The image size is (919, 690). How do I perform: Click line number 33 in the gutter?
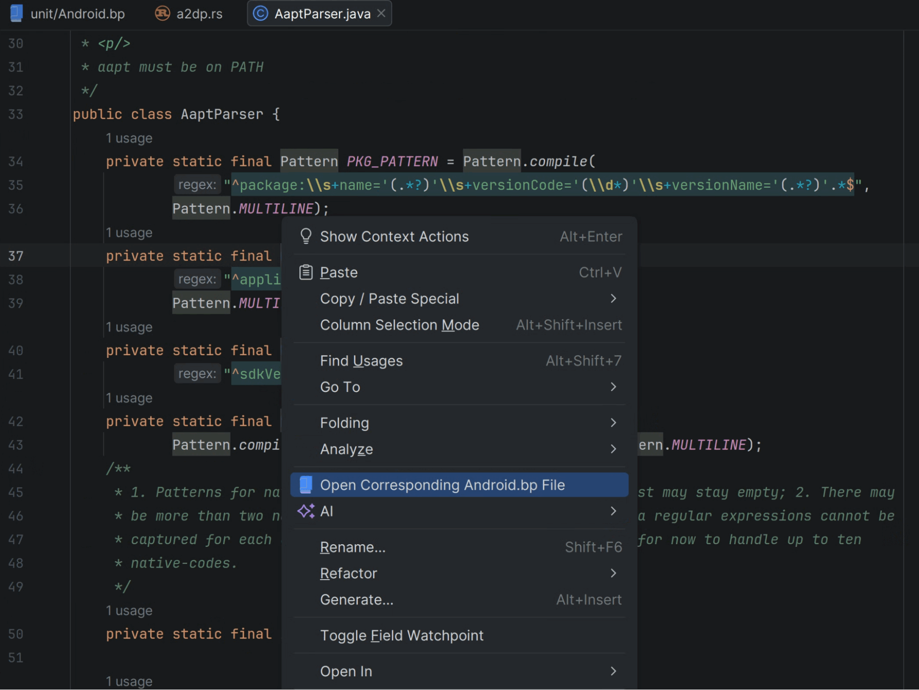pos(16,114)
